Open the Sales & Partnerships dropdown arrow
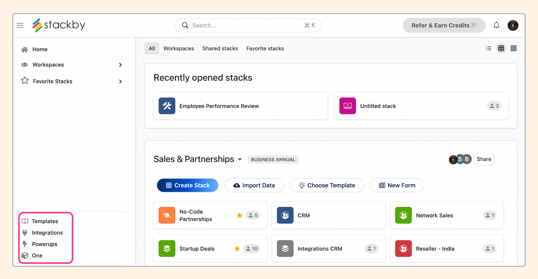538x279 pixels. [240, 160]
